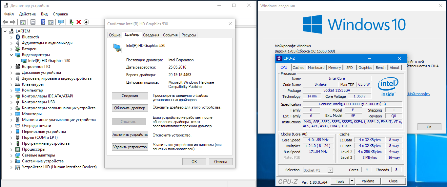Open the Сведения tab in Properties dialog
The image size is (447, 187).
pos(151,35)
